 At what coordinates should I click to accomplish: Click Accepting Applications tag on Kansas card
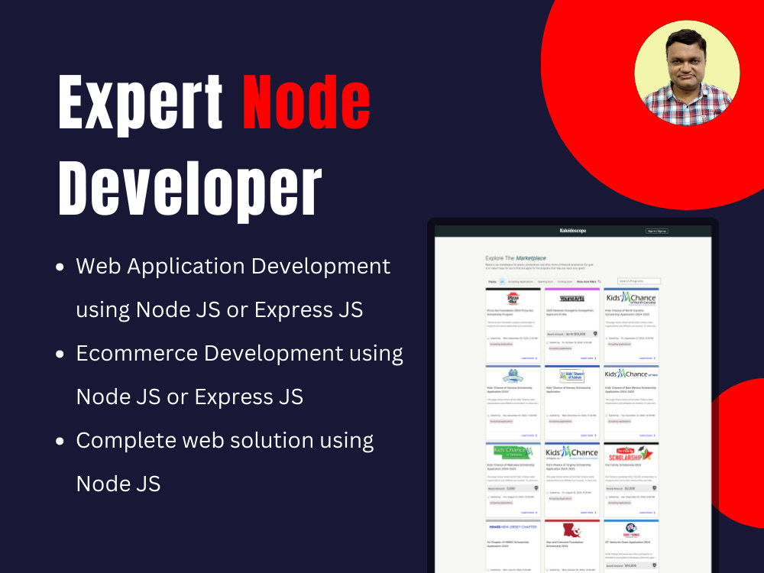click(x=560, y=422)
